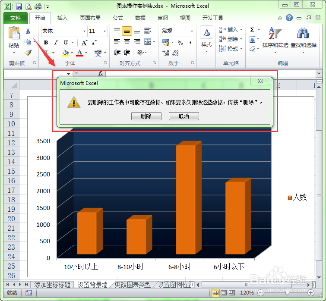Apply the yellow fill color bucket

65,53
